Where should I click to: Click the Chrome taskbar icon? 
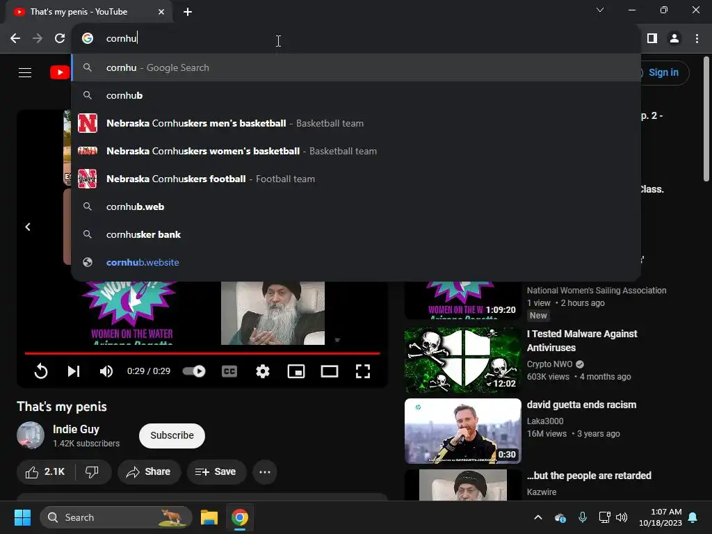tap(240, 517)
